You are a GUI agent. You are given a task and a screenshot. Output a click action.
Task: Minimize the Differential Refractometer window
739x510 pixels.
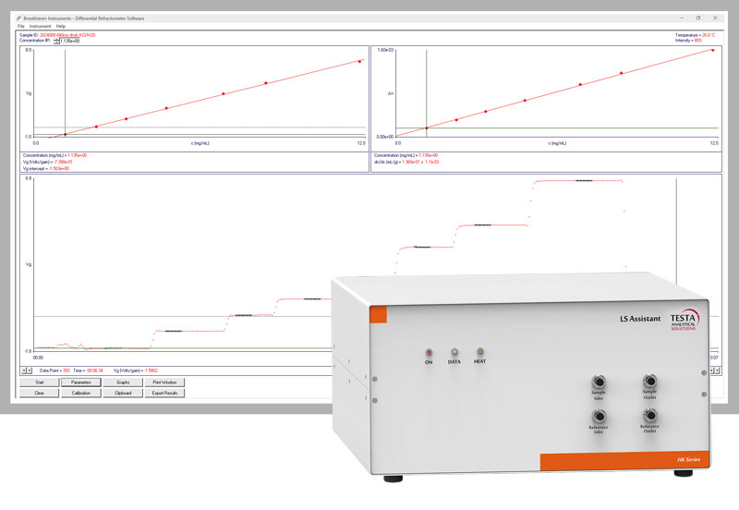click(682, 18)
